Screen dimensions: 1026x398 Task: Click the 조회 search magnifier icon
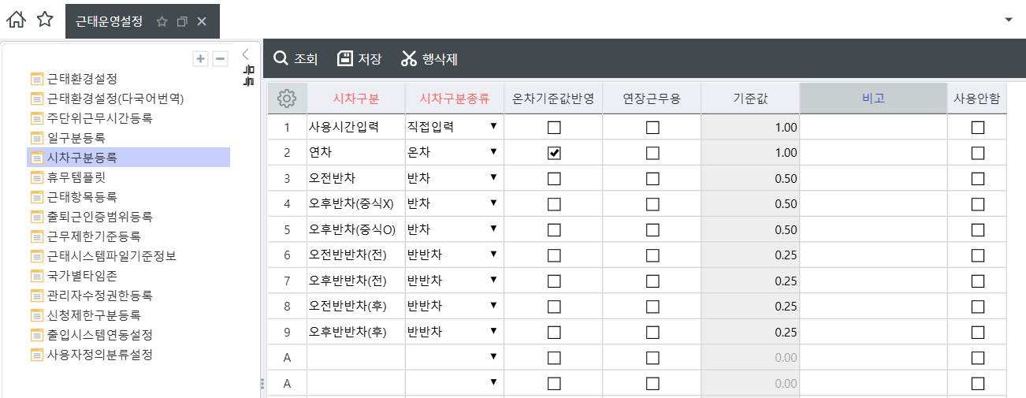tap(281, 58)
